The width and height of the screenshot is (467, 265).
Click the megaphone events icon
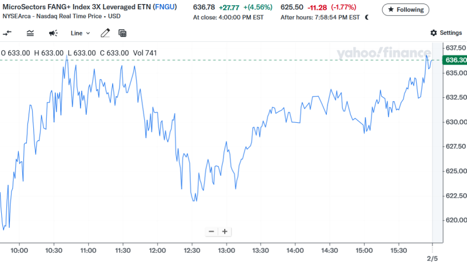[x=53, y=33]
